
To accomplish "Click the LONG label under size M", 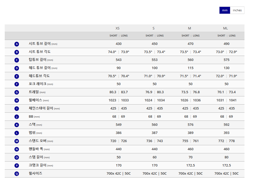I will [196, 36].
